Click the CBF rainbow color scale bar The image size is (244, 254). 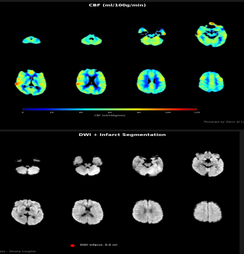pos(110,109)
